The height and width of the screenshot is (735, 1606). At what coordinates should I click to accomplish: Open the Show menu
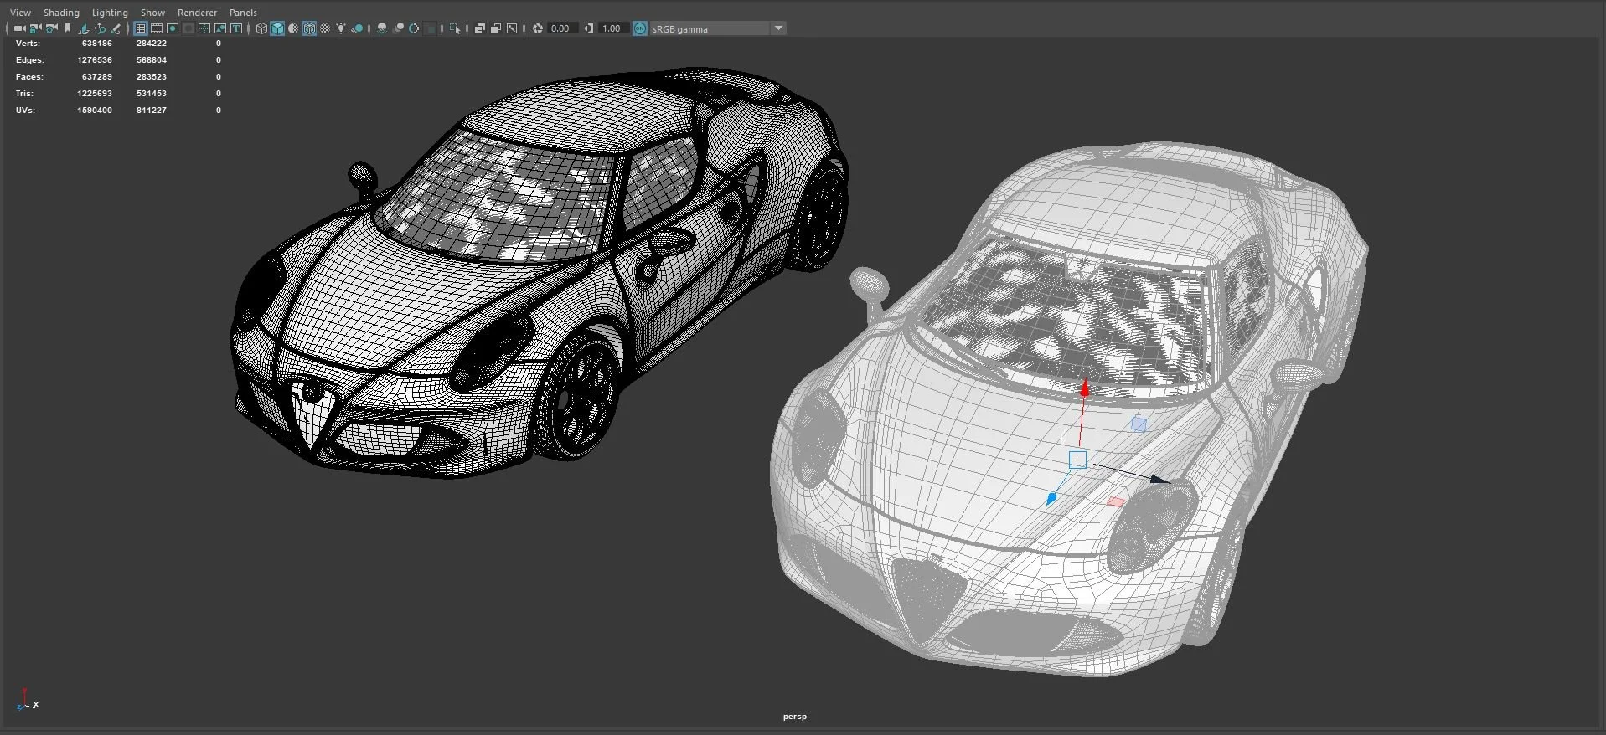[152, 13]
